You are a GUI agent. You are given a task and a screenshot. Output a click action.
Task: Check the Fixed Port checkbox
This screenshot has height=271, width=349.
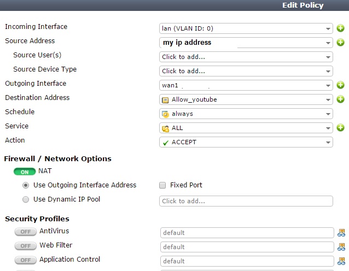162,185
